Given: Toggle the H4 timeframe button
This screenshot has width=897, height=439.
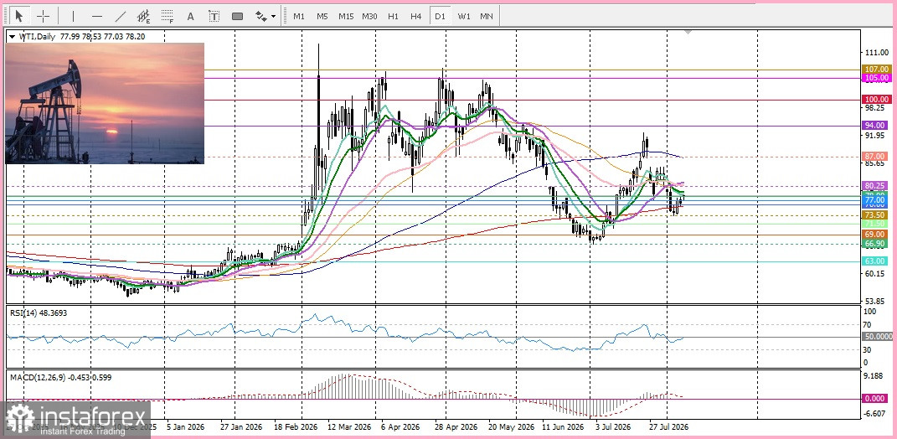Looking at the screenshot, I should (416, 16).
